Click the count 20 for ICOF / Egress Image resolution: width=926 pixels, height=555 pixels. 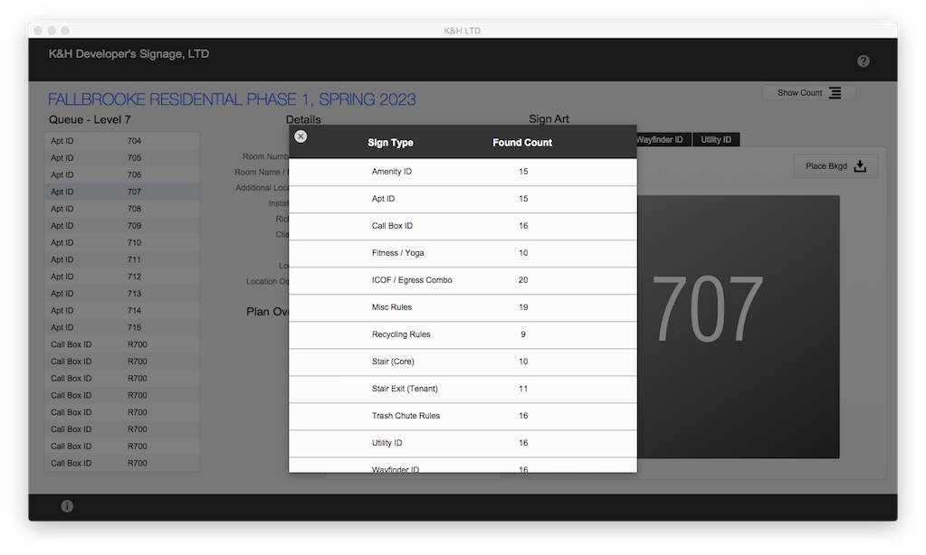(x=523, y=280)
